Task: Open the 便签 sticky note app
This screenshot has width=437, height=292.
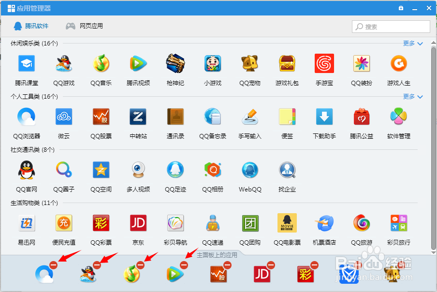Action: click(287, 117)
